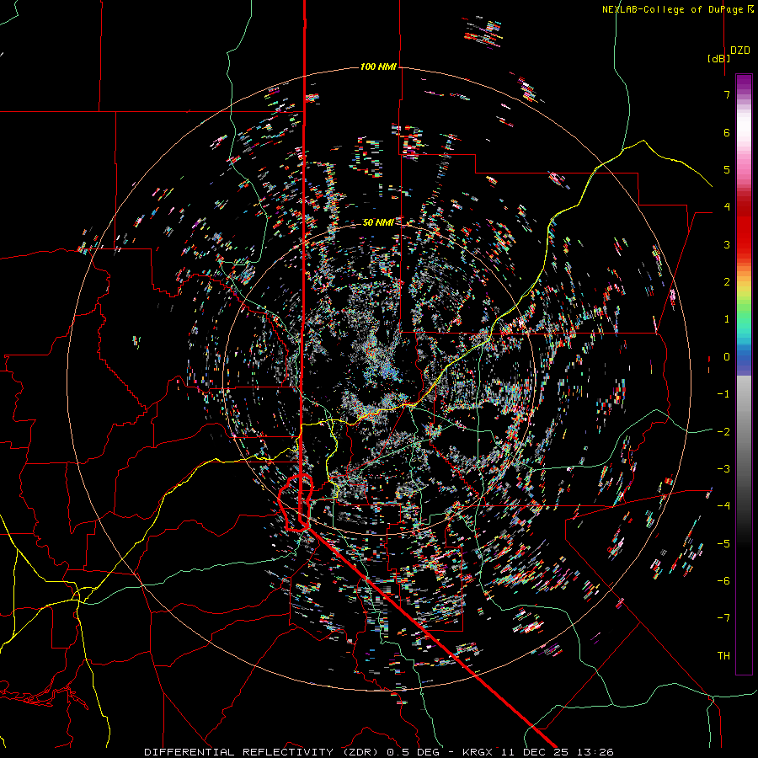
Task: Click the 1 value on the color scale
Action: pyautogui.click(x=727, y=319)
